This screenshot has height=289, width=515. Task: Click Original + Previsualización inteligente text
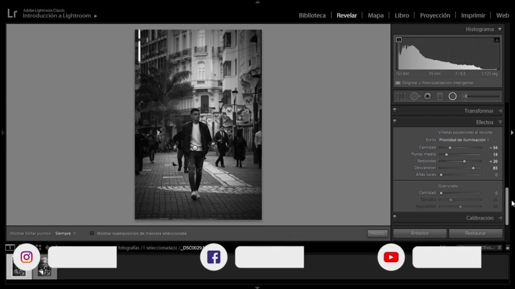[438, 83]
